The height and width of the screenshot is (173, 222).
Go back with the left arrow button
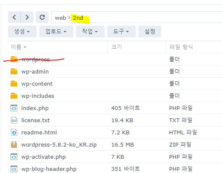pyautogui.click(x=14, y=17)
